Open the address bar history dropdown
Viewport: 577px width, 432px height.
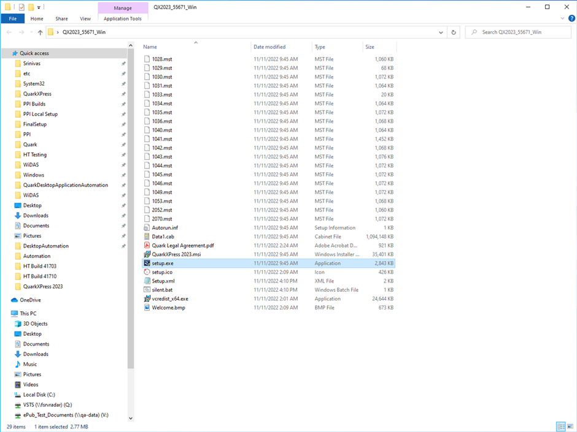pyautogui.click(x=441, y=32)
